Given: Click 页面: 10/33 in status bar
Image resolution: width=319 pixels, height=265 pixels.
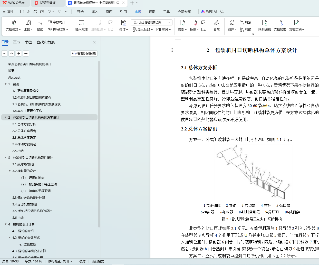Looking at the screenshot, I should tap(11, 261).
